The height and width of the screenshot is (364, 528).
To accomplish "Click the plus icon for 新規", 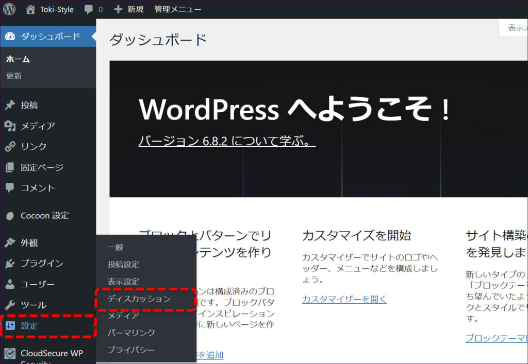I will pyautogui.click(x=119, y=9).
